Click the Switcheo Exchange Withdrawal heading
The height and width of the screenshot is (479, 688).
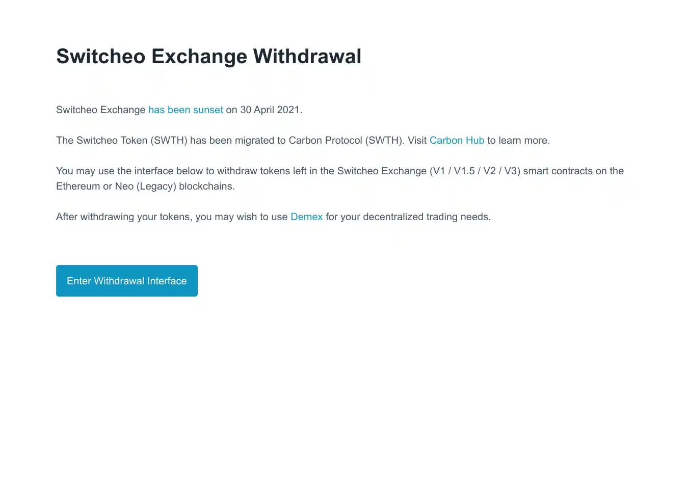coord(208,56)
